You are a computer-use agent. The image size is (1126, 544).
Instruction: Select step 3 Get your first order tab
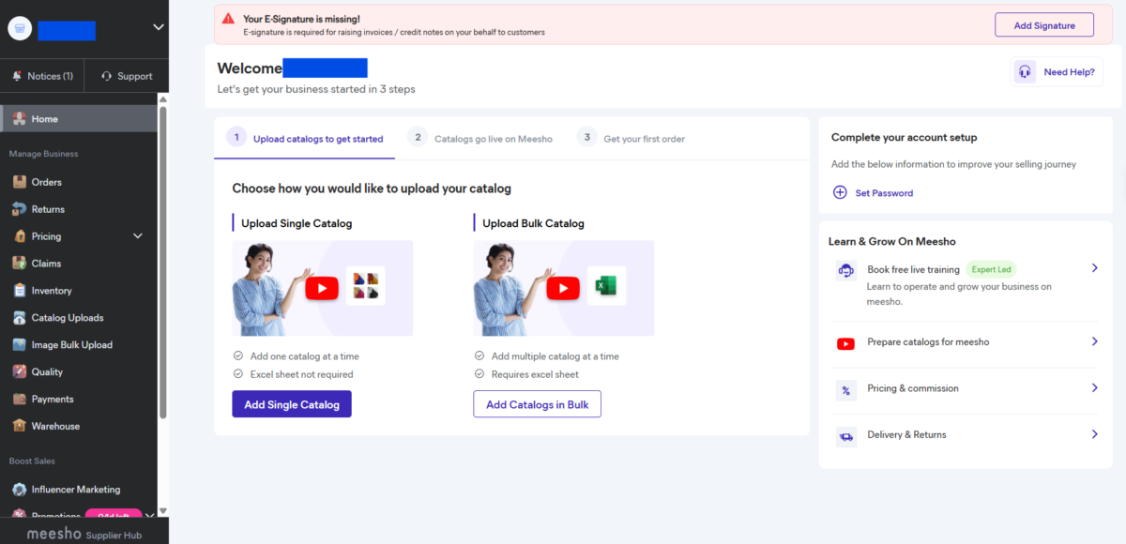pyautogui.click(x=631, y=138)
